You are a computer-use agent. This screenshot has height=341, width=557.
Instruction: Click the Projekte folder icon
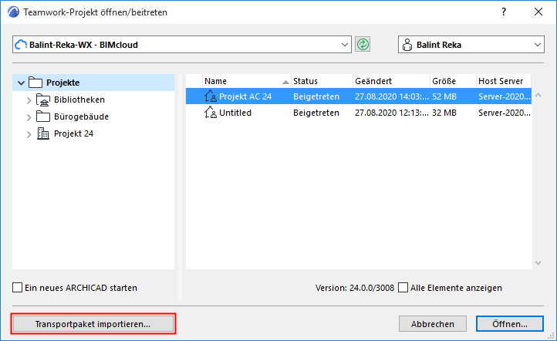(35, 83)
